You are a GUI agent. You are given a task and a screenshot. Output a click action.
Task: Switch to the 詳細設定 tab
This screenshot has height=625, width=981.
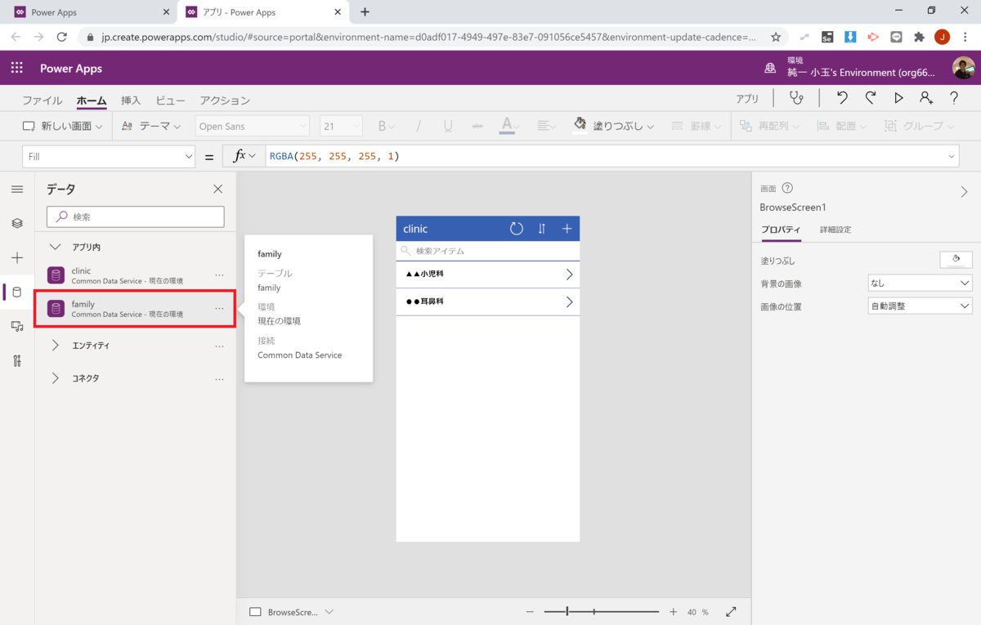[835, 230]
